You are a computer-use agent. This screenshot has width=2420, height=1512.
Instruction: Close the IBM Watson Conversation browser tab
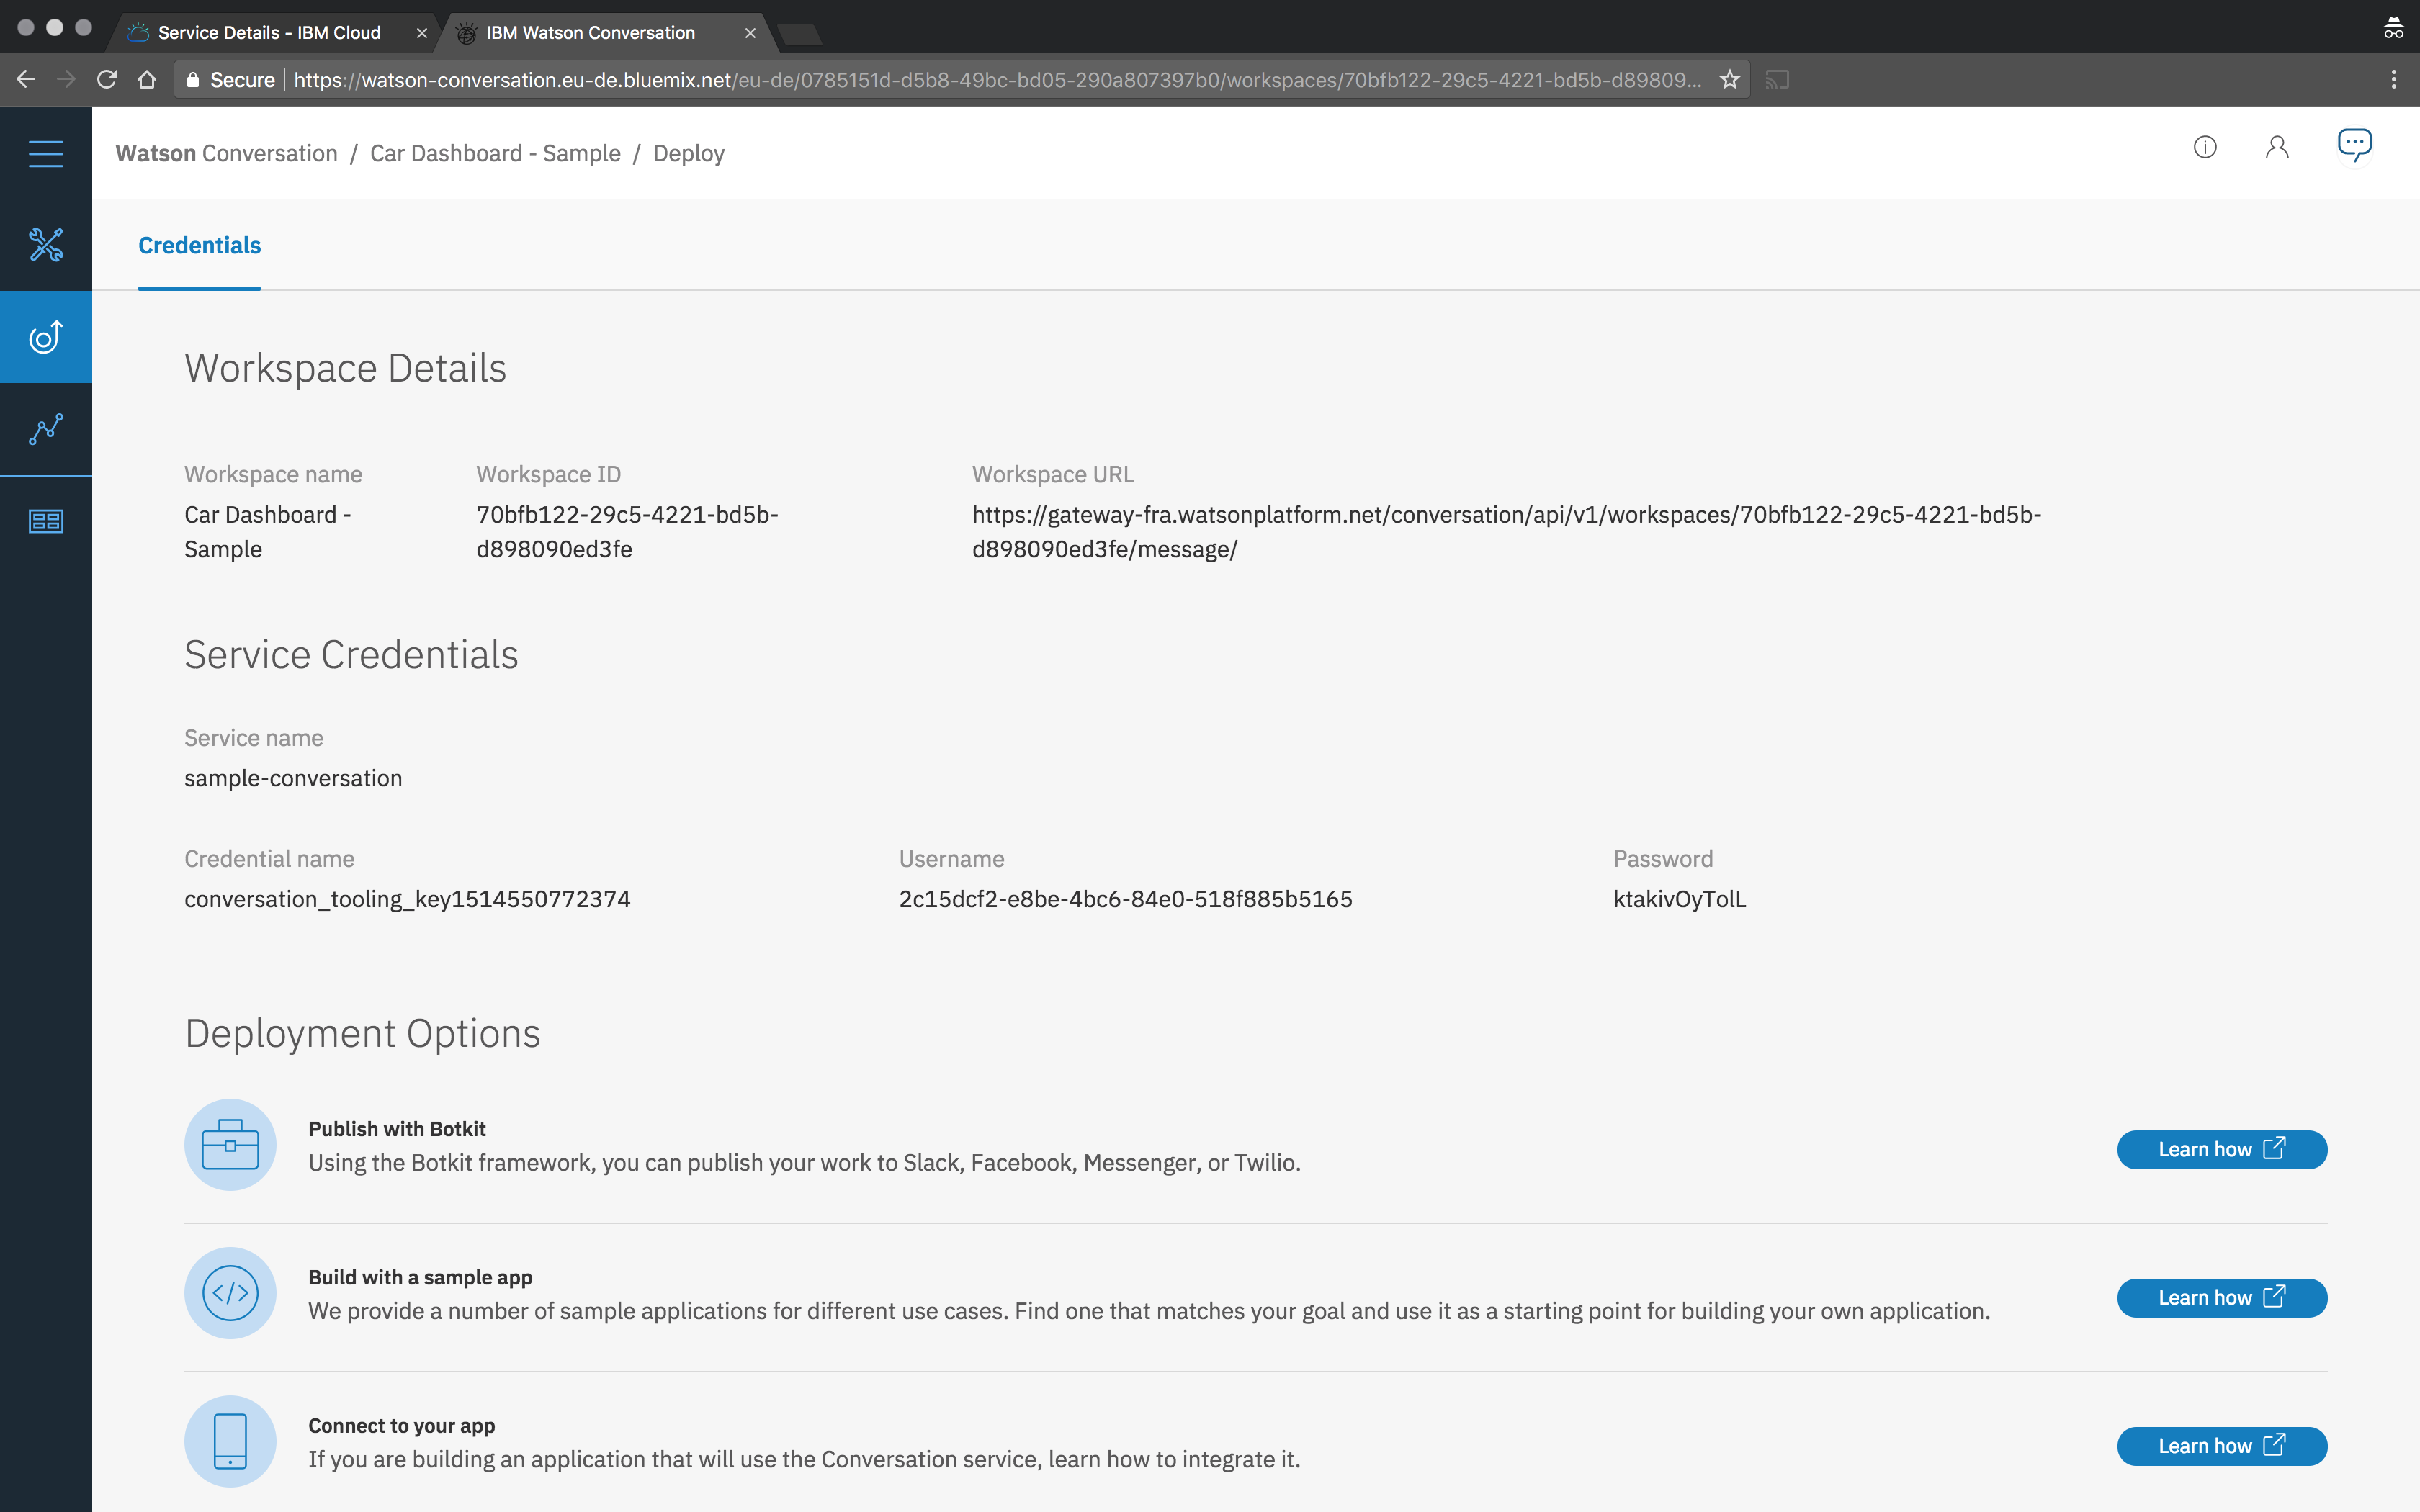[x=750, y=33]
